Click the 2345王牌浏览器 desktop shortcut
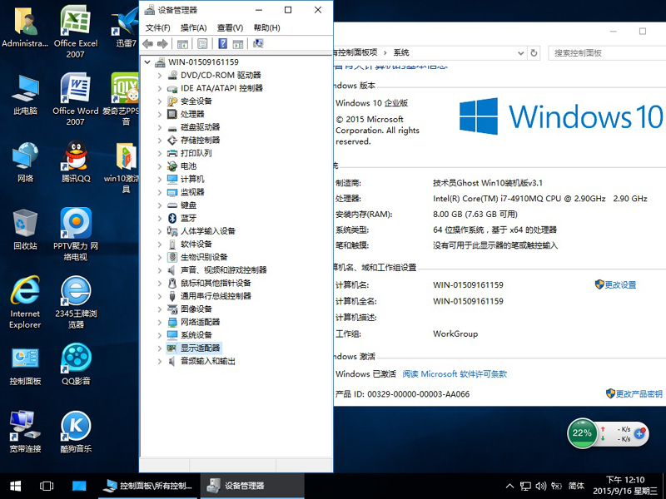 click(x=76, y=302)
